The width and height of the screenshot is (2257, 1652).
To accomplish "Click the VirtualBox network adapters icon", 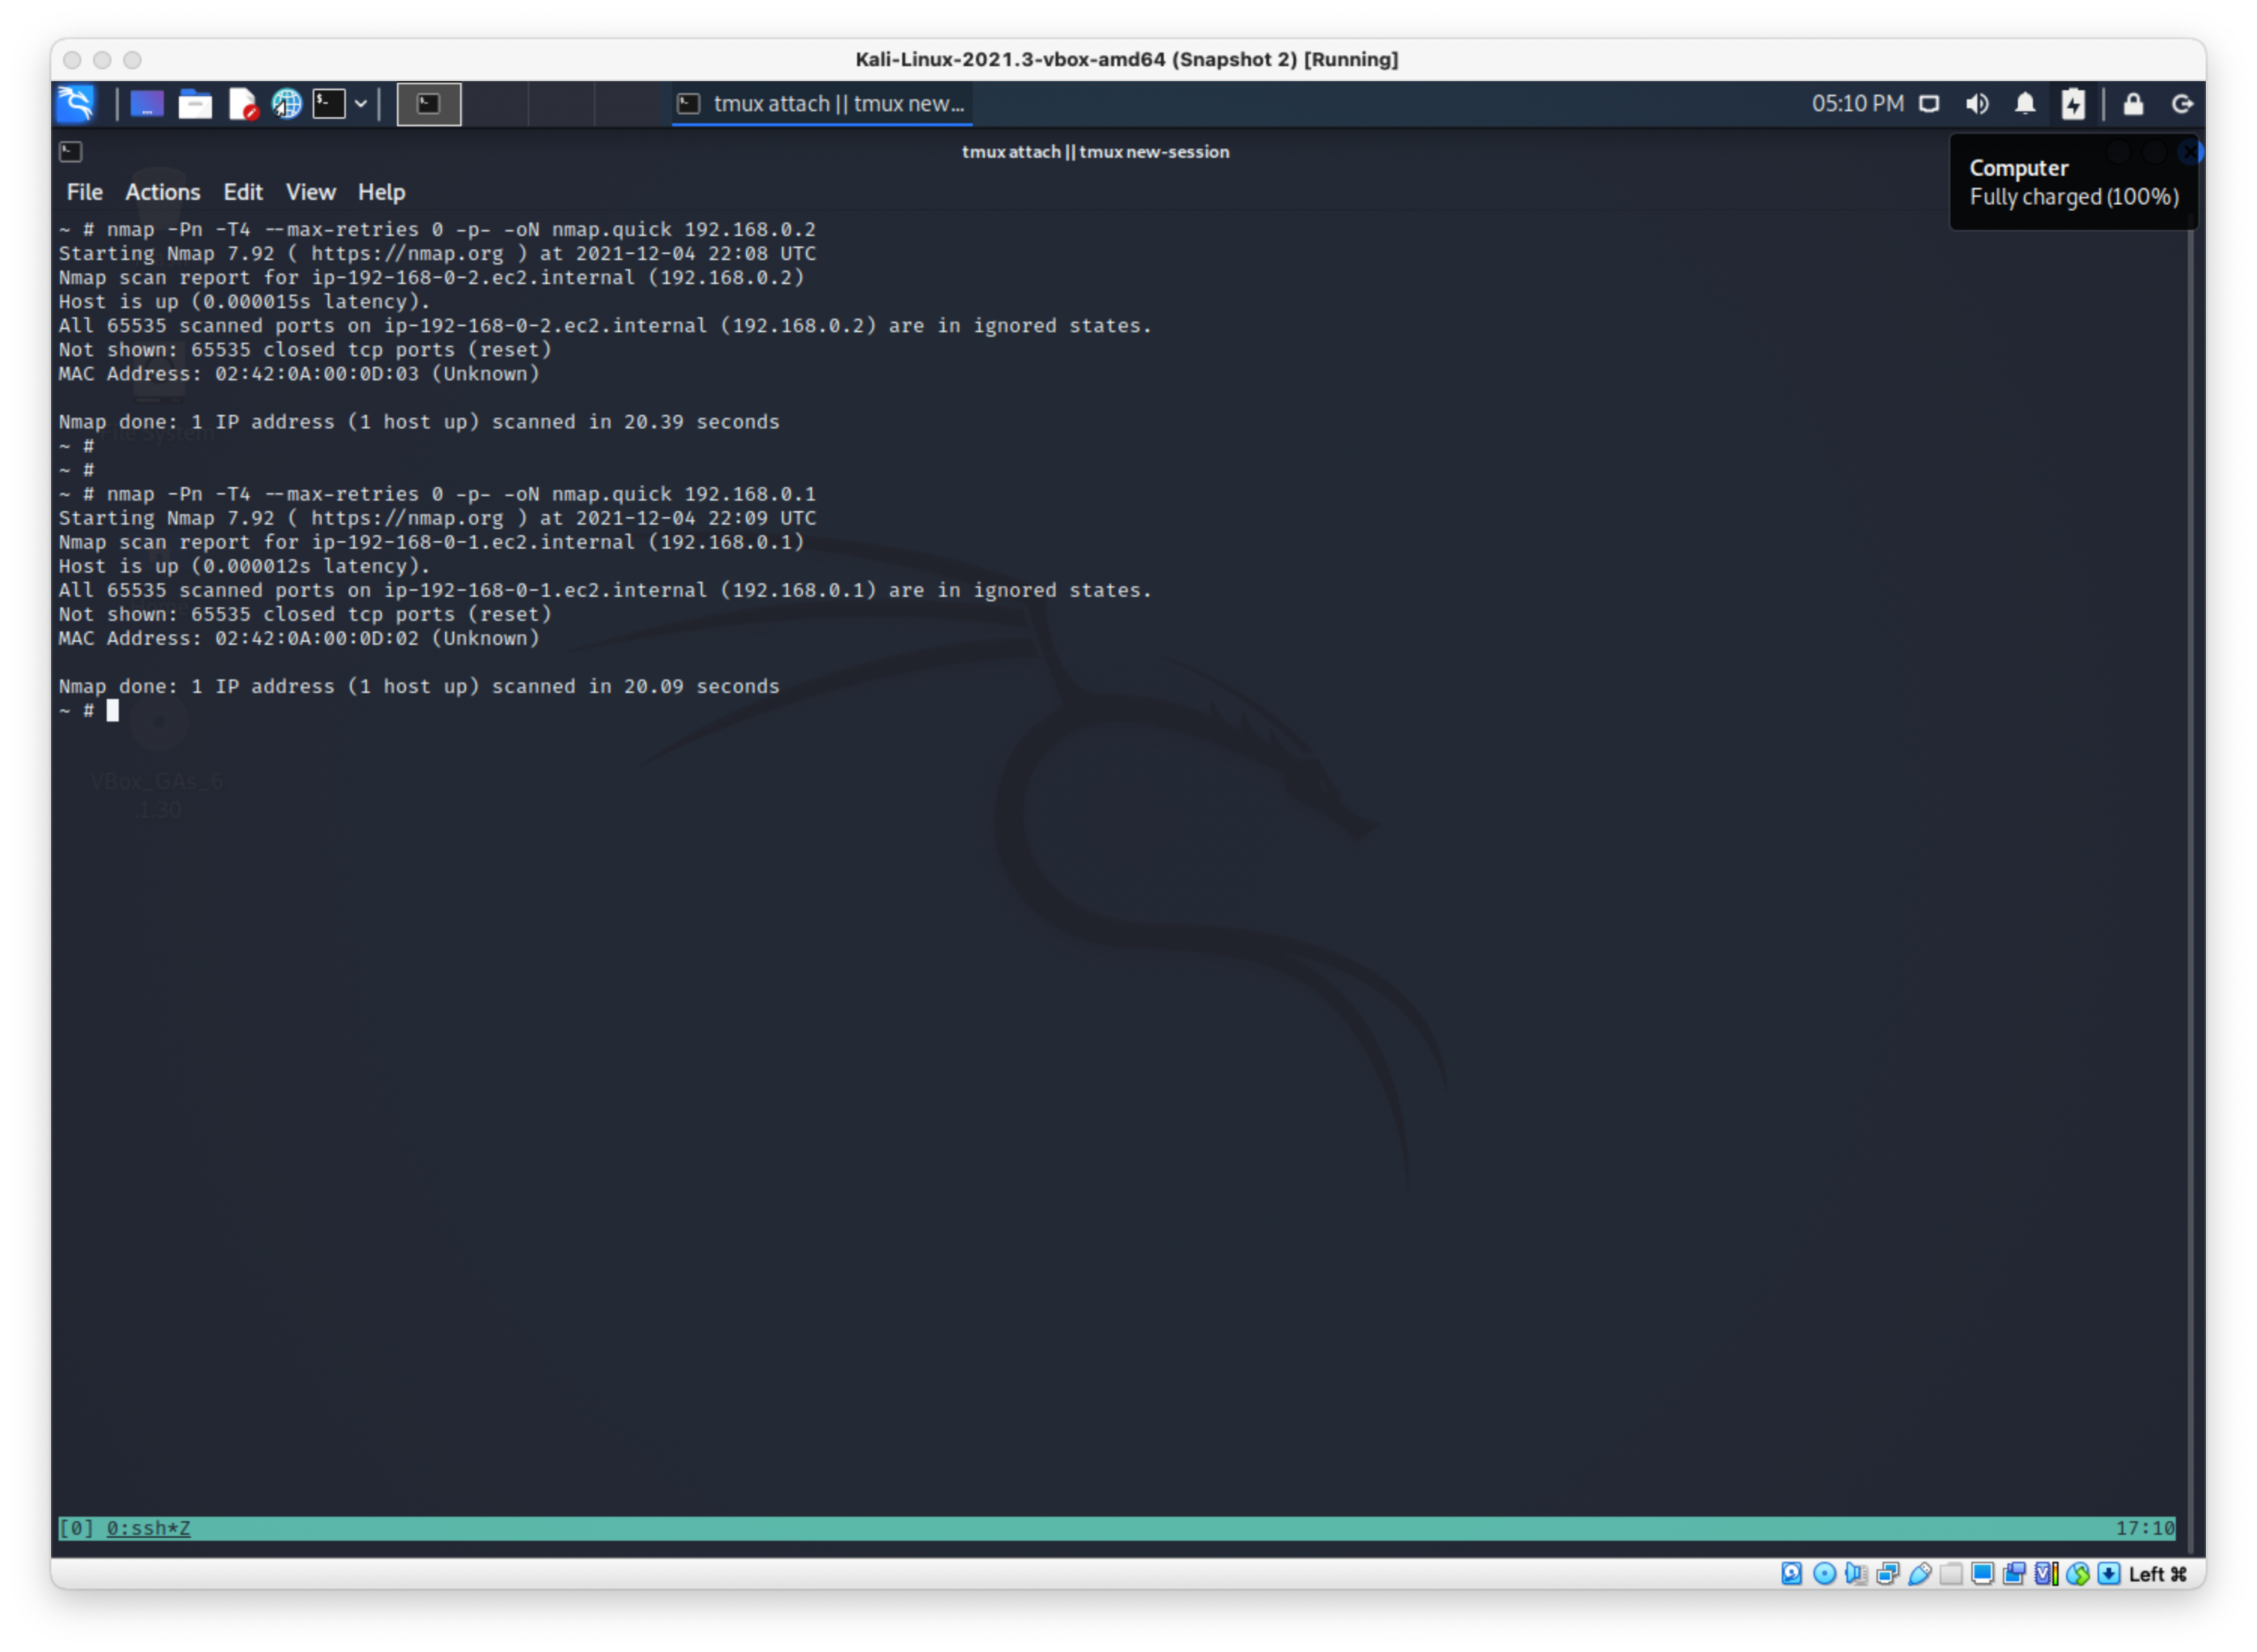I will coord(1888,1575).
